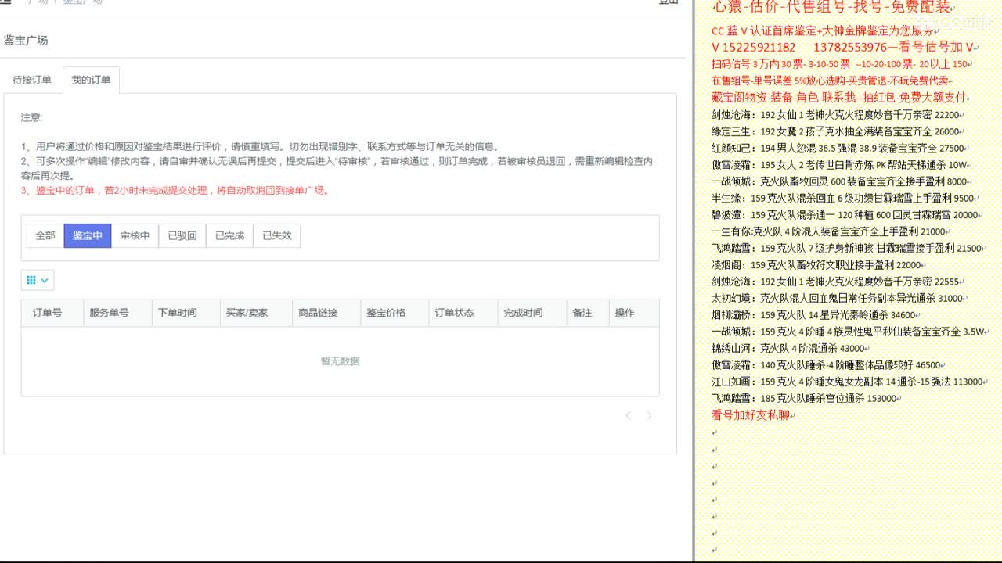1002x563 pixels.
Task: Click the 鉴宝广场 page title
Action: [x=26, y=40]
